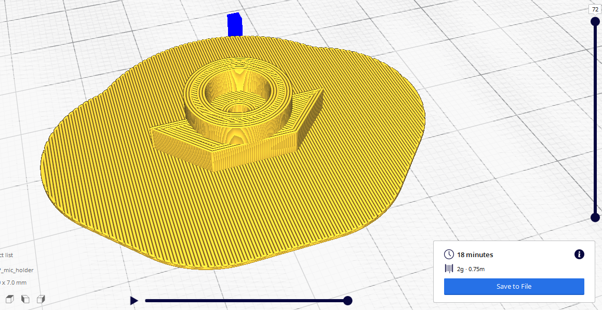
Task: Click the middle of horizontal path slider
Action: coord(246,301)
